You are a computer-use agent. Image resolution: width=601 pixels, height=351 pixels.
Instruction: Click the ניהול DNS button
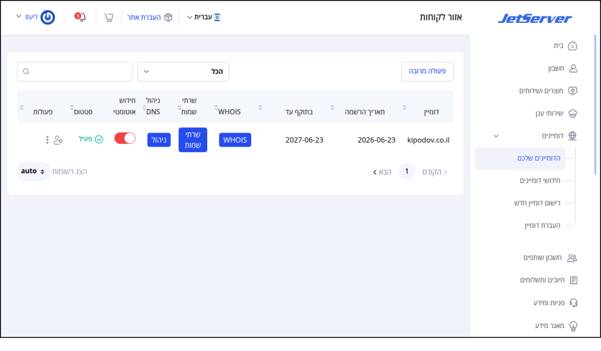coord(159,140)
